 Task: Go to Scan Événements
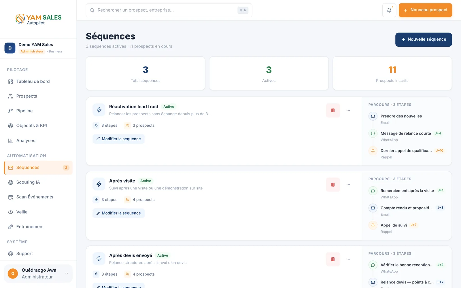(38, 197)
